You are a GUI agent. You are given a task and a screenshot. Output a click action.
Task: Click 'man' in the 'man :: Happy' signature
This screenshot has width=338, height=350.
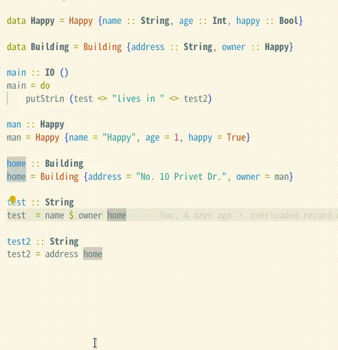click(x=14, y=124)
